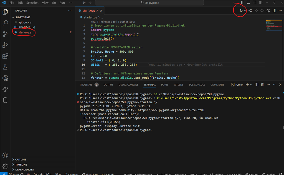
Task: Toggle the bottom panel layout button
Action: click(248, 3)
